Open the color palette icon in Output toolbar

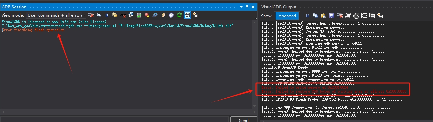pos(356,16)
